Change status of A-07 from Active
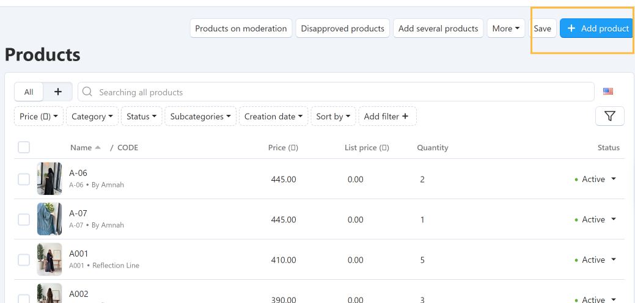The height and width of the screenshot is (303, 635). coord(595,220)
